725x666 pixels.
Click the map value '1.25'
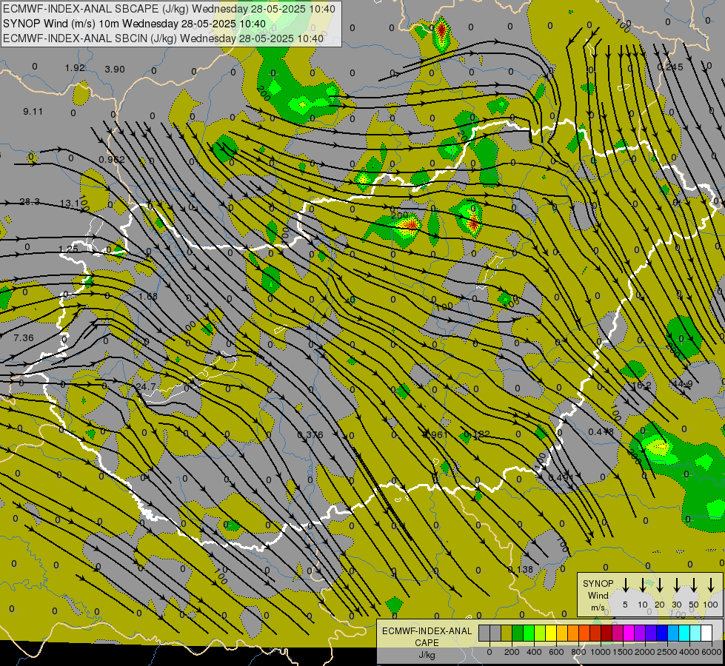coord(68,249)
